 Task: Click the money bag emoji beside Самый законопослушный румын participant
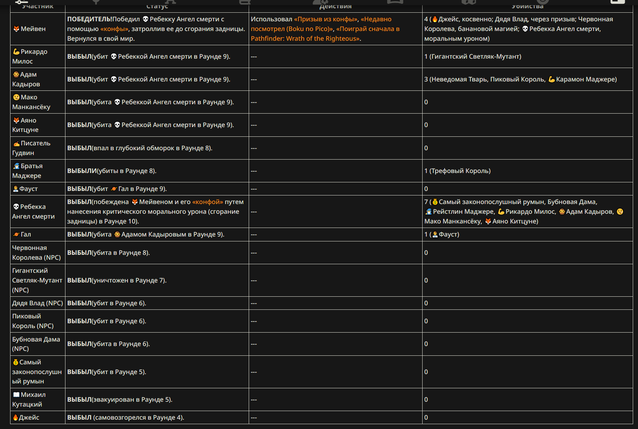coord(16,362)
